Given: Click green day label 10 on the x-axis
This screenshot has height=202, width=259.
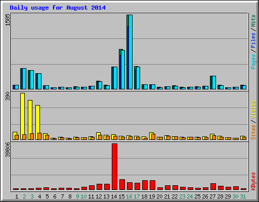Looking at the screenshot, I should click(x=83, y=196).
